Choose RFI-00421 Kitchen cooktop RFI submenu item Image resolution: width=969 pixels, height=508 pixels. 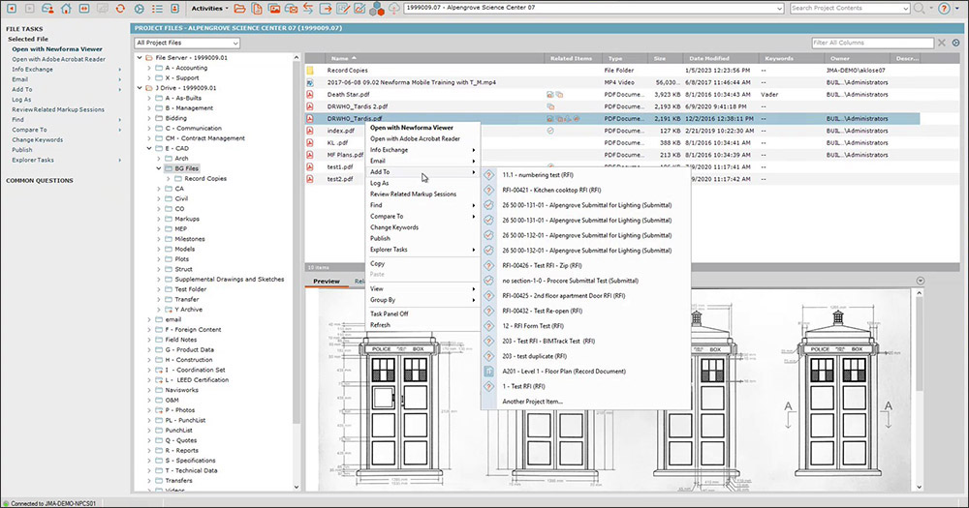(x=552, y=190)
